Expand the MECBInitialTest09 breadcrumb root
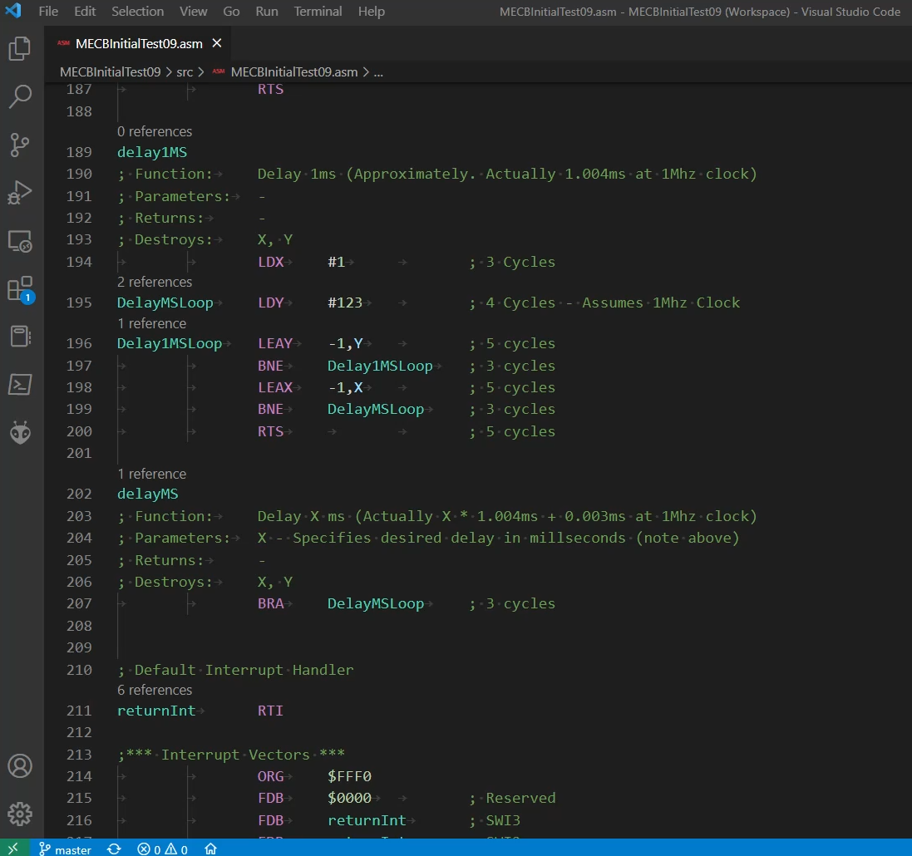The image size is (912, 856). point(110,72)
